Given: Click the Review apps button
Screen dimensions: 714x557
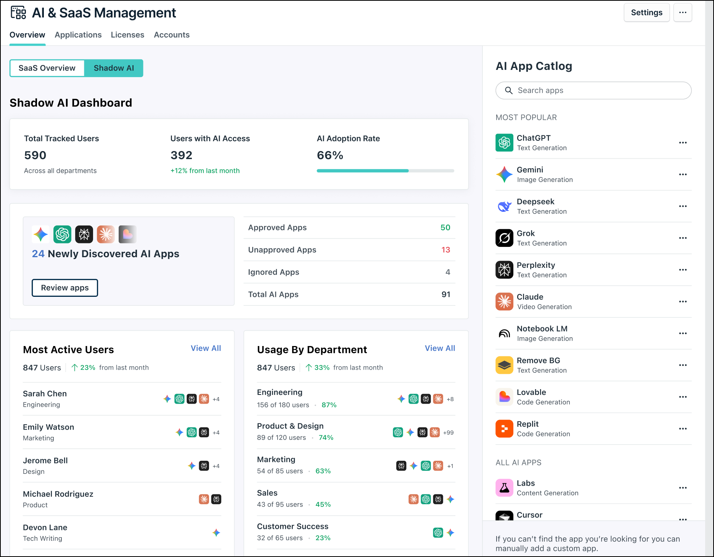Looking at the screenshot, I should pos(65,288).
